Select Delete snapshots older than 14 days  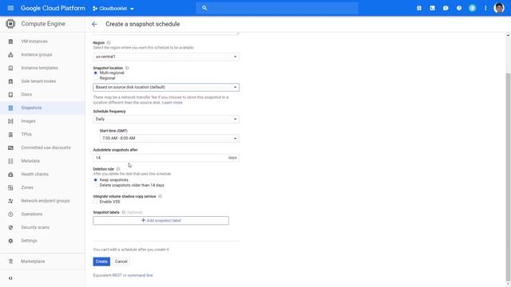click(96, 185)
